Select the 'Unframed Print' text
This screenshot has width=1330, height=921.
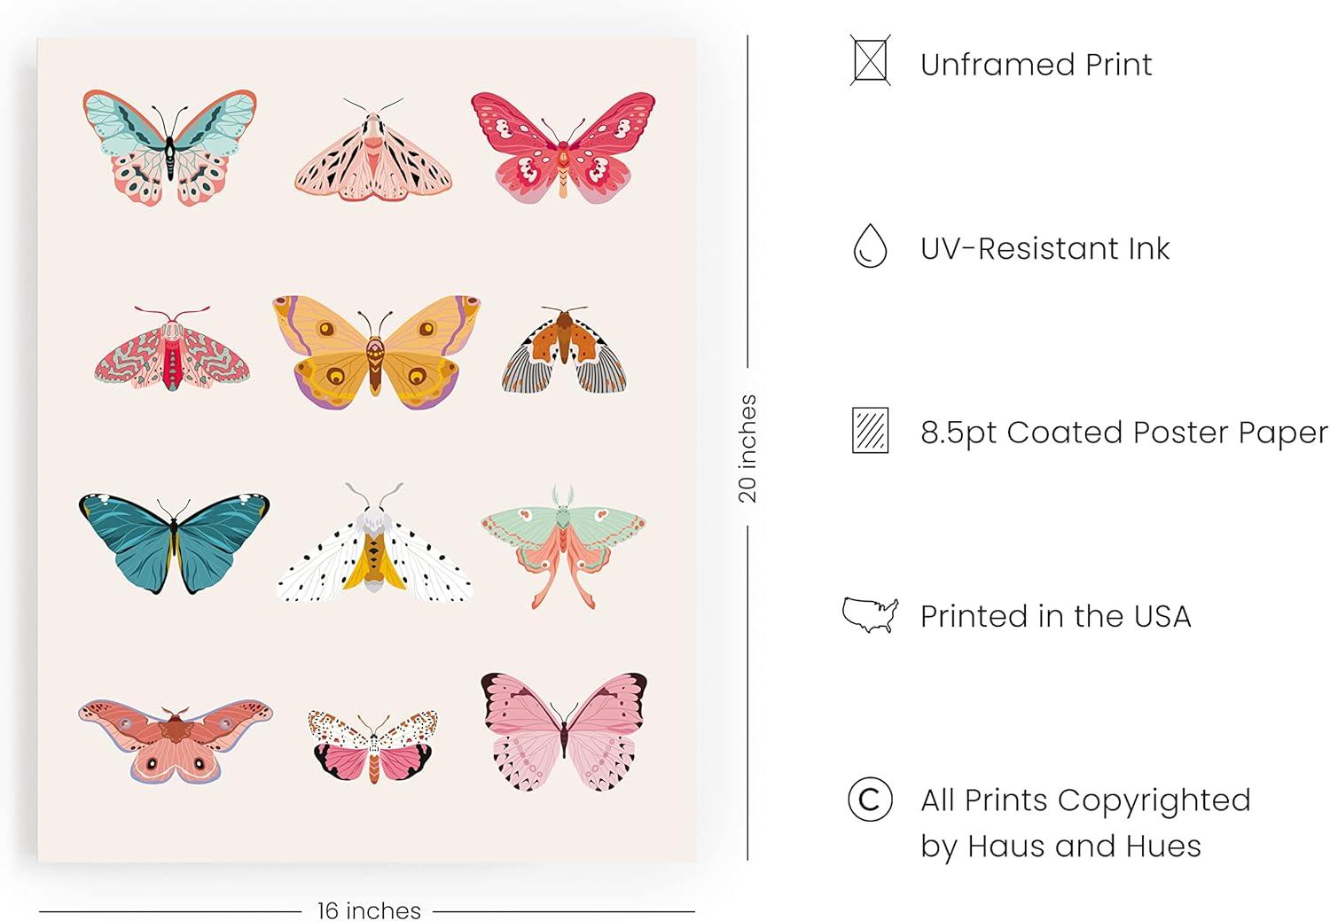coord(1036,64)
